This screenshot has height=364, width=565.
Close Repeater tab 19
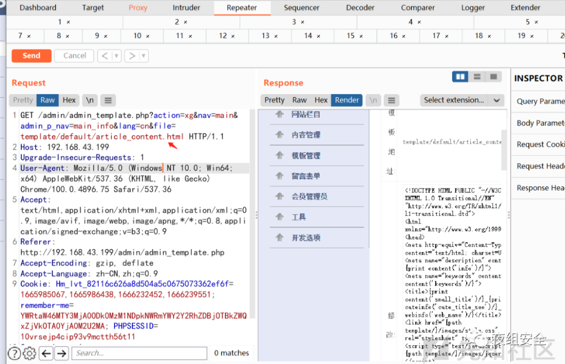pyautogui.click(x=532, y=37)
